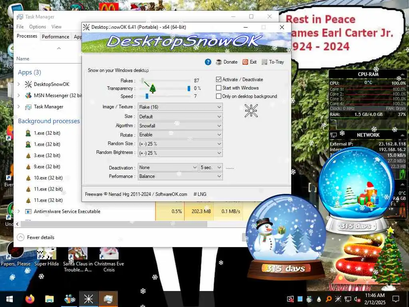Image resolution: width=409 pixels, height=307 pixels.
Task: Open the Rotate dropdown showing Enable
Action: [x=180, y=135]
